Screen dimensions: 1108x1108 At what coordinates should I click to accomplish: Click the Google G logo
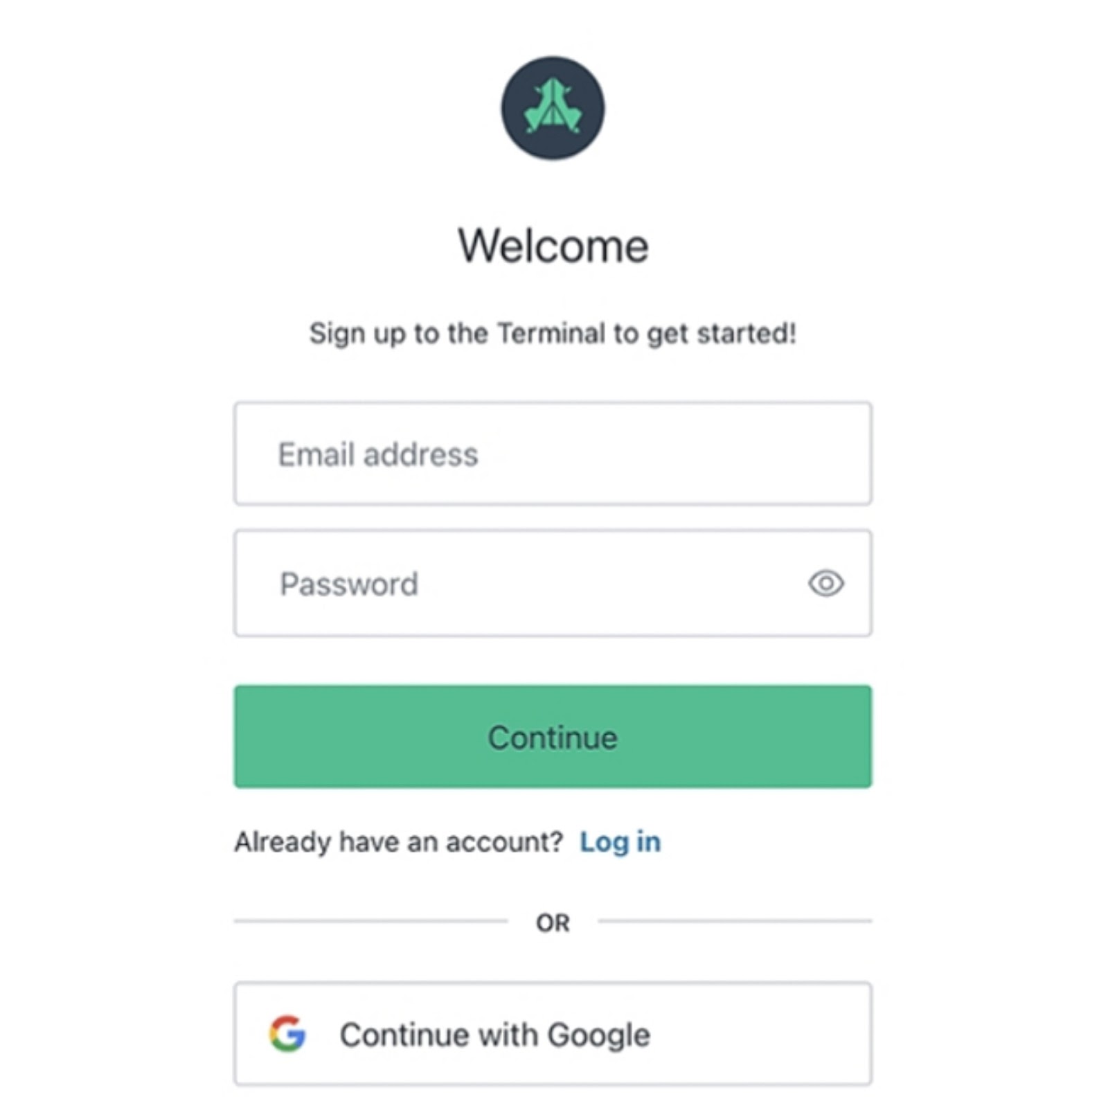pos(287,1034)
